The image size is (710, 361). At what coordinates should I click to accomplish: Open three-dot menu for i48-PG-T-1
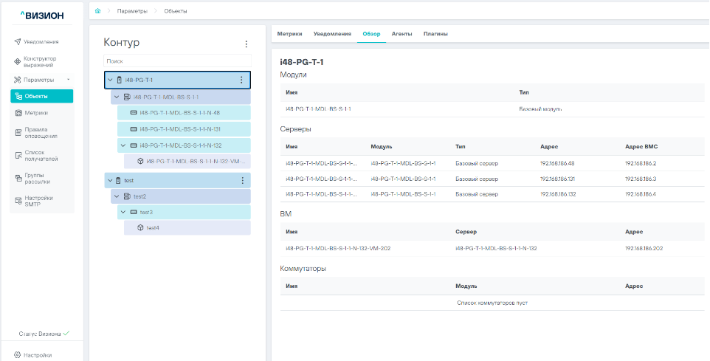tap(241, 80)
